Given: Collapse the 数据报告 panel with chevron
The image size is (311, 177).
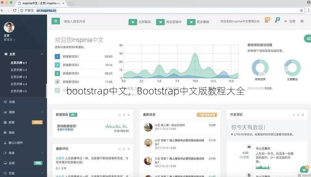Looking at the screenshot, I should click(119, 115).
